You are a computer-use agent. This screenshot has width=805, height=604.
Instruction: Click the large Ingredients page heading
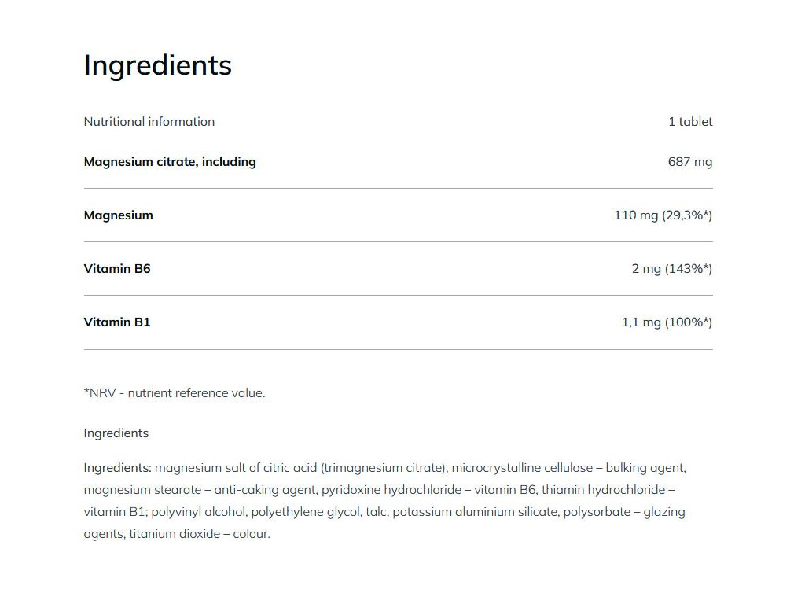[157, 66]
